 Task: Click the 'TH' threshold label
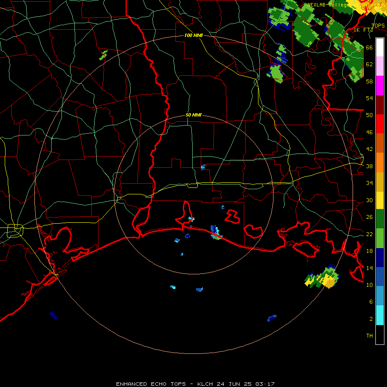pos(369,336)
